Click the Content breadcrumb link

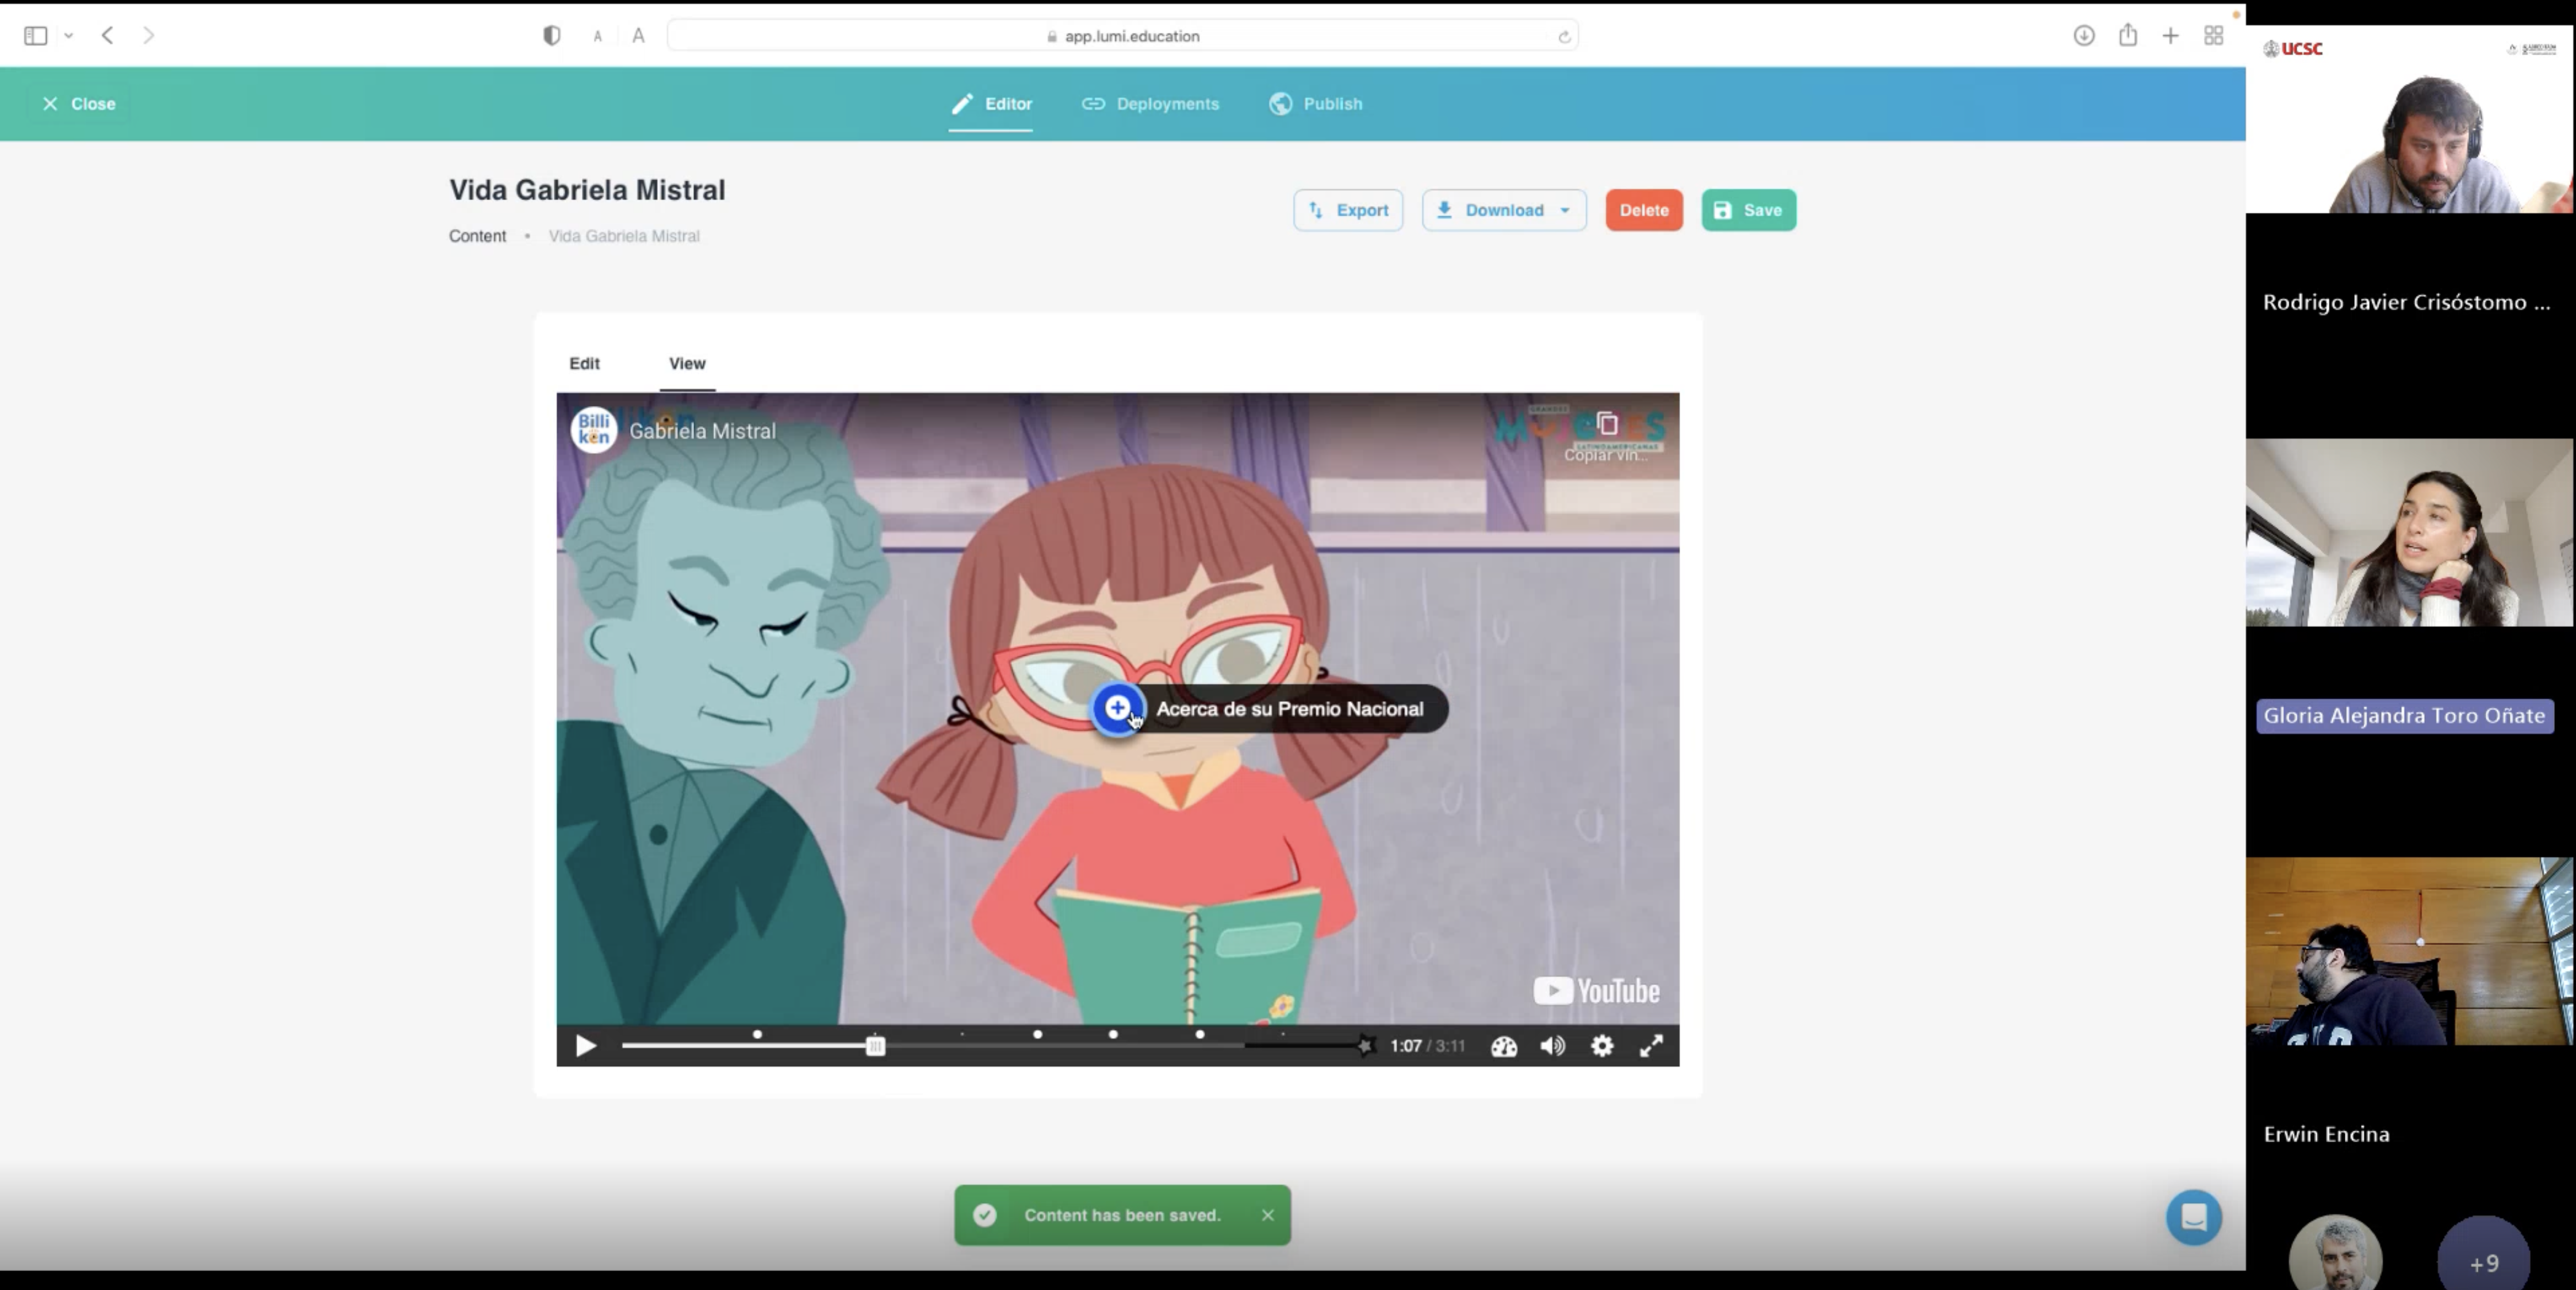(x=477, y=236)
